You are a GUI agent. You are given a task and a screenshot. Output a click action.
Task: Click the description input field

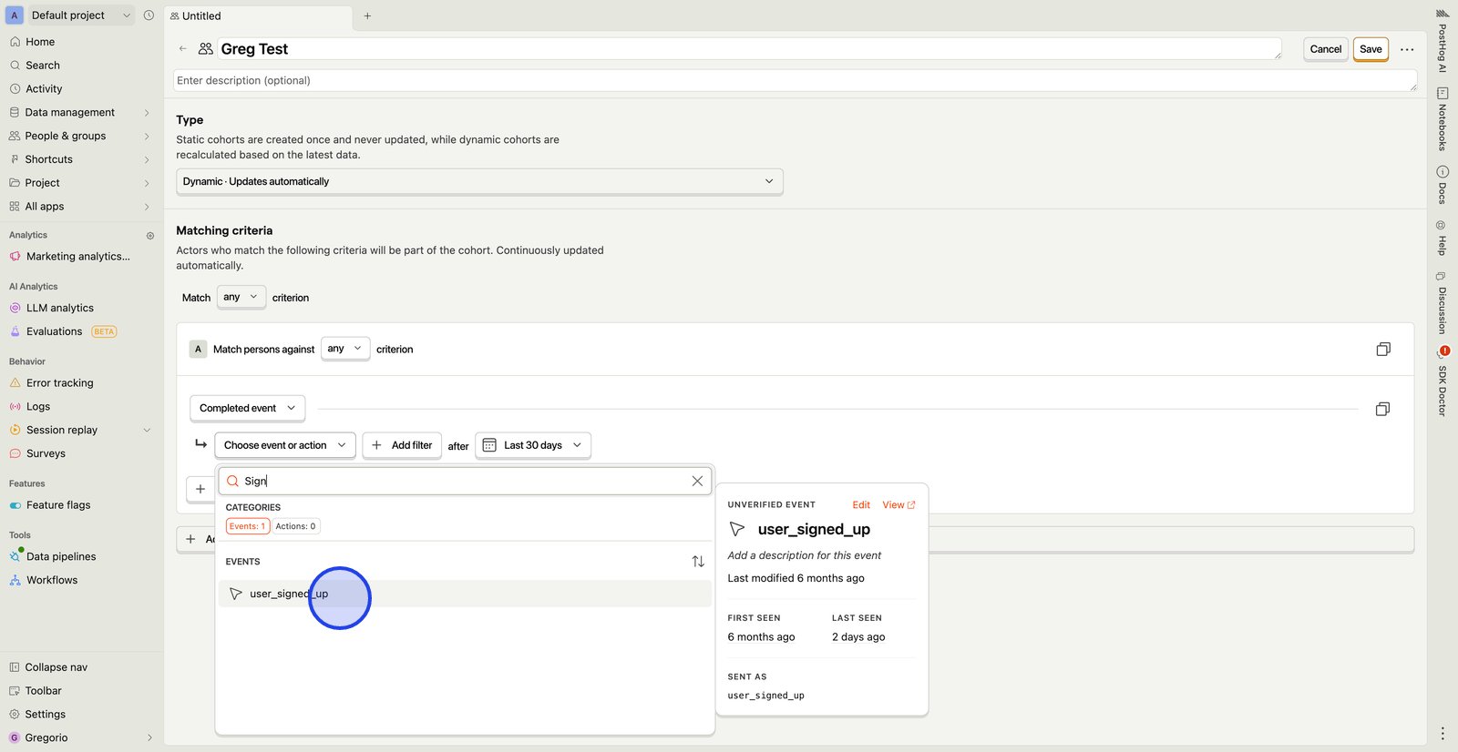(793, 81)
